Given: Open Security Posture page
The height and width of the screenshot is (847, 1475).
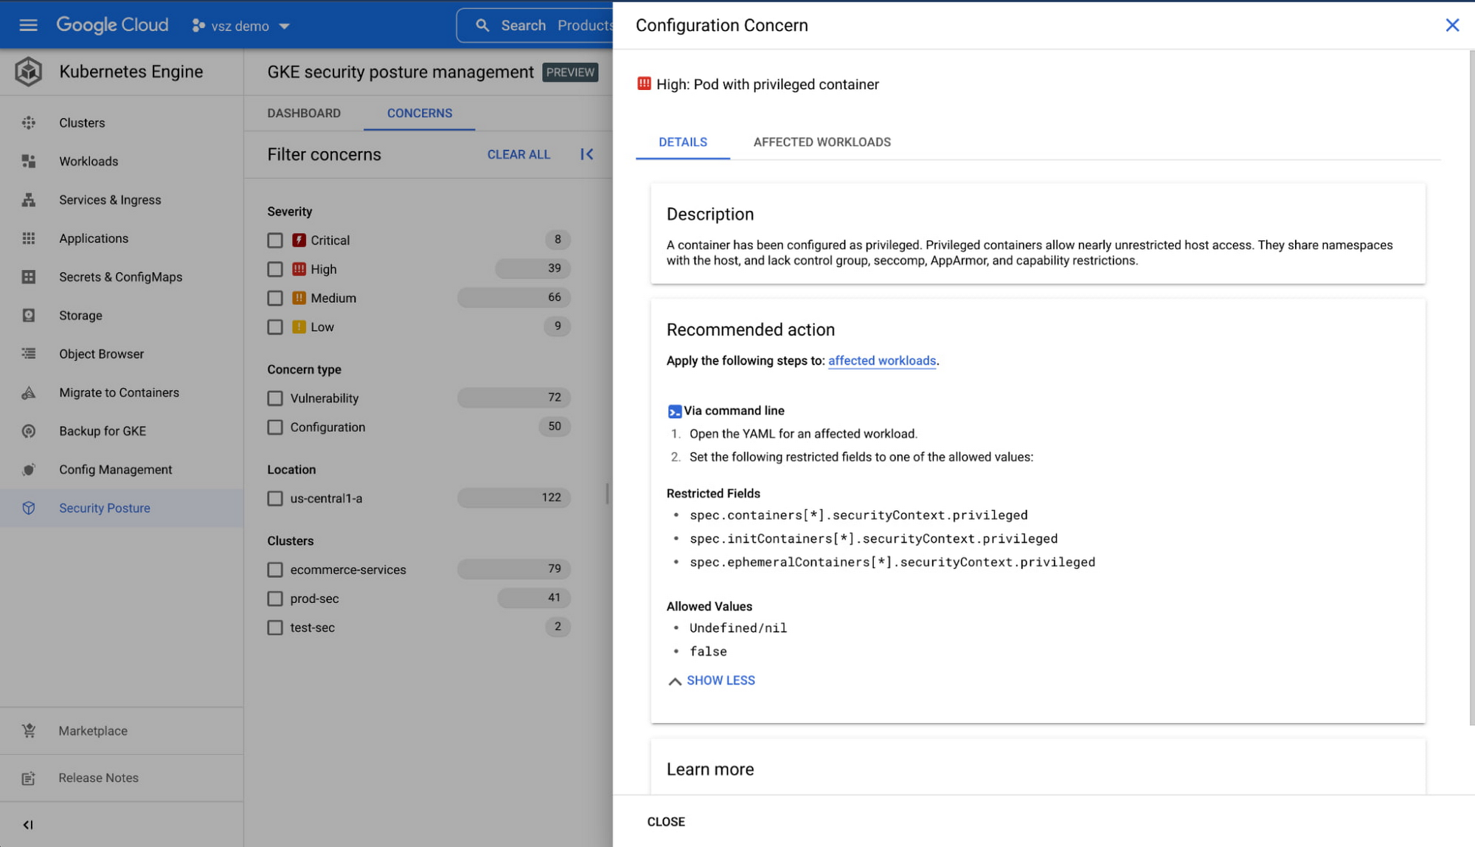Looking at the screenshot, I should pos(122,508).
